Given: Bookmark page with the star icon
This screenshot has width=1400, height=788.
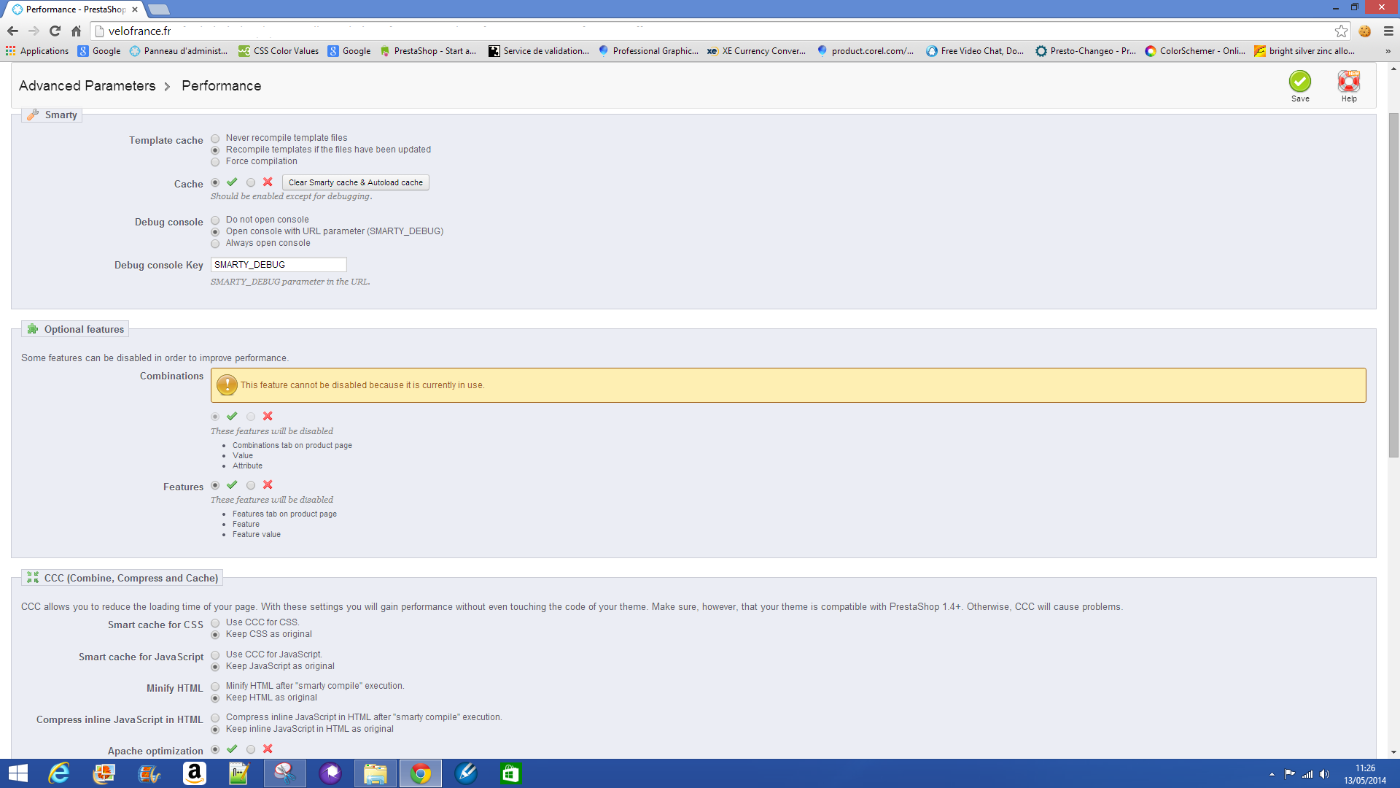Looking at the screenshot, I should [x=1341, y=31].
